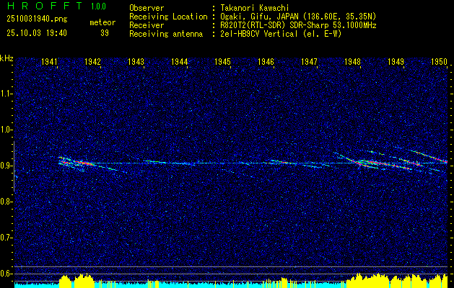Click the Observer field label
The image size is (454, 288).
(147, 8)
